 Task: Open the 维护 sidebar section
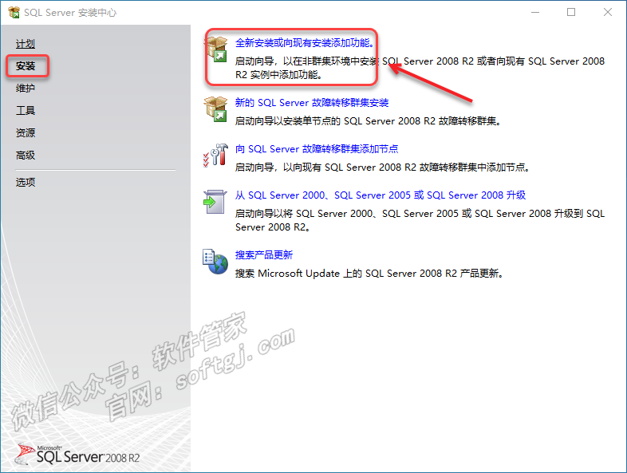[26, 88]
